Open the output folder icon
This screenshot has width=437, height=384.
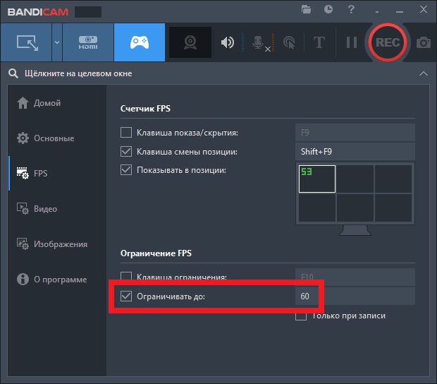pos(306,9)
